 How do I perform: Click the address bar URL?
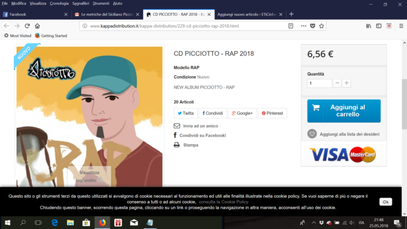tap(165, 26)
